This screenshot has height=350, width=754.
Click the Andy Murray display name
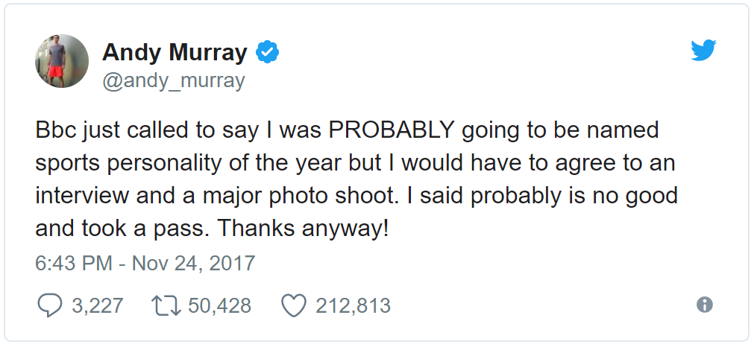point(175,52)
